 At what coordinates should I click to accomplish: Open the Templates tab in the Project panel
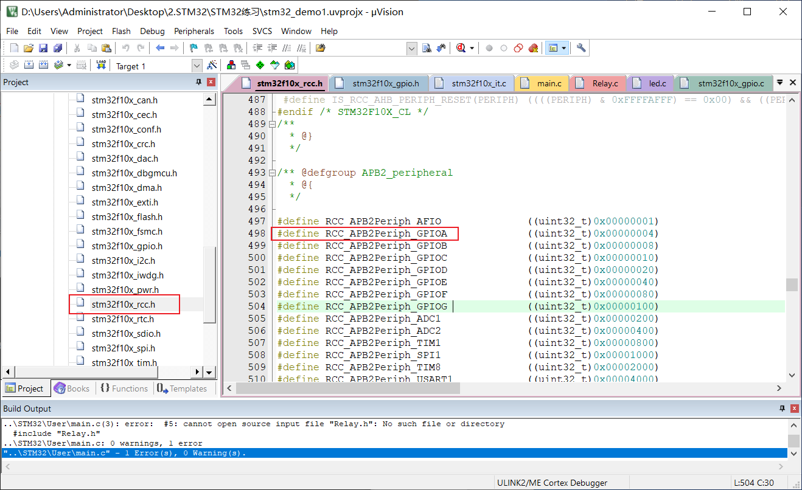coord(182,388)
